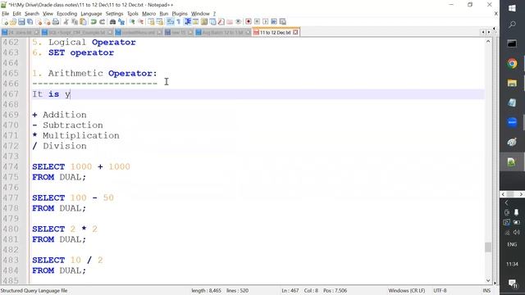Cut selection with the scissors icon
Screen dimensions: 525x295
[x=66, y=22]
